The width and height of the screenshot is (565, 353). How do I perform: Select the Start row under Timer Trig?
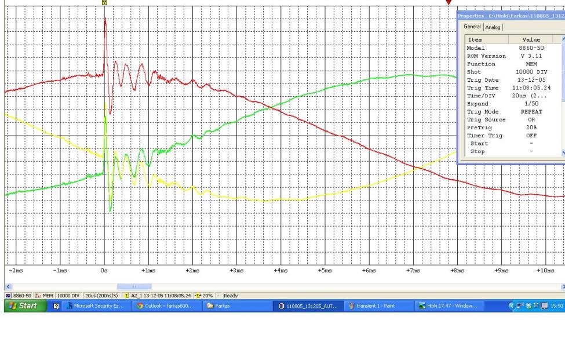tap(513, 144)
